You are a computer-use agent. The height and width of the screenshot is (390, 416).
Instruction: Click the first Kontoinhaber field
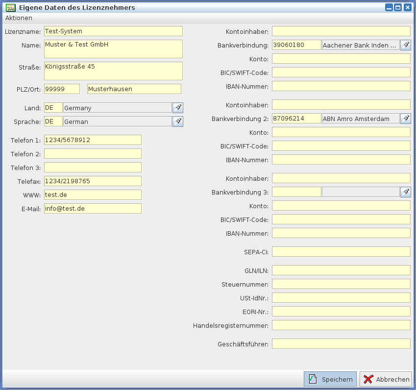click(341, 31)
